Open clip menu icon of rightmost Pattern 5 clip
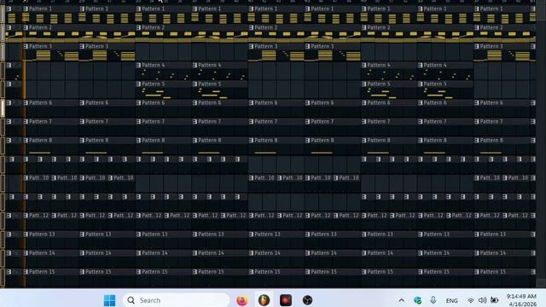 click(x=421, y=84)
